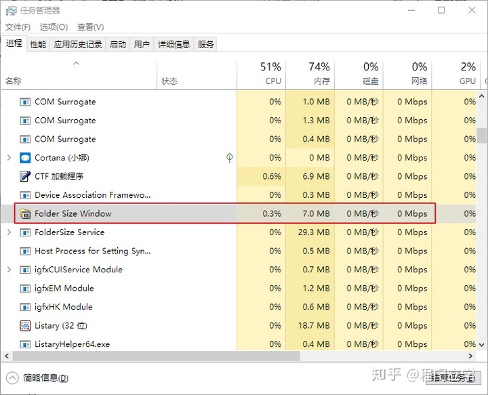Select Device Association Framewo... process name

coord(92,195)
